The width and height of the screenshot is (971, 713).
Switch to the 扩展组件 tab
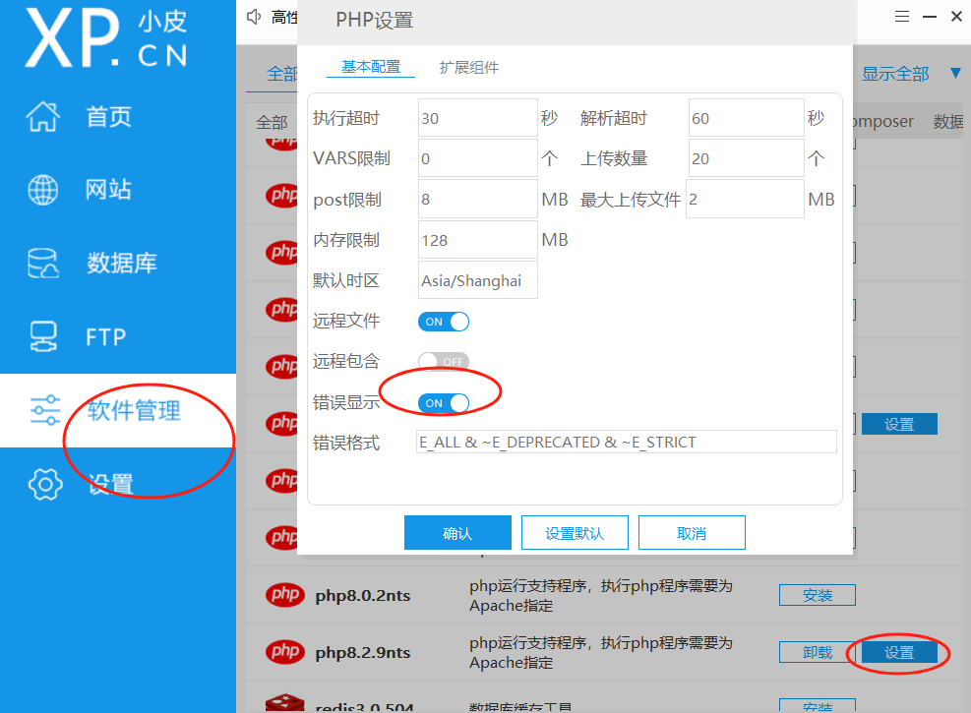click(469, 67)
